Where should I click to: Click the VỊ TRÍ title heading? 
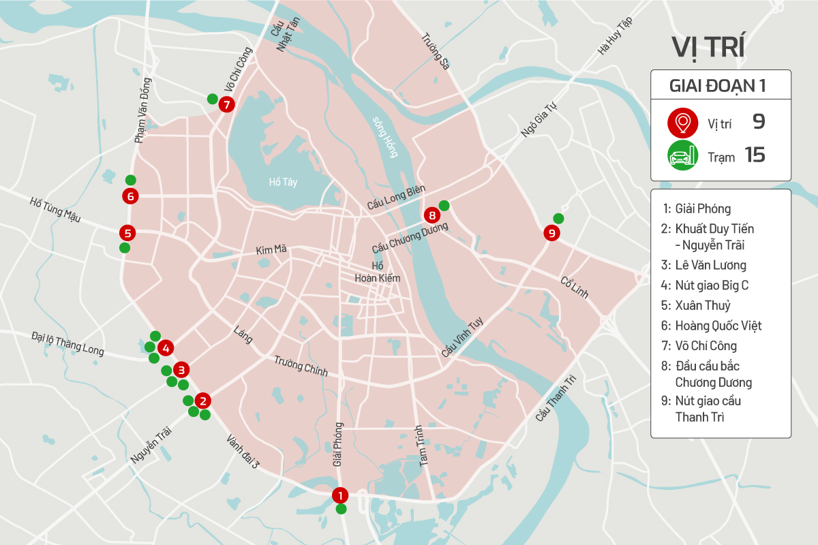tap(707, 46)
